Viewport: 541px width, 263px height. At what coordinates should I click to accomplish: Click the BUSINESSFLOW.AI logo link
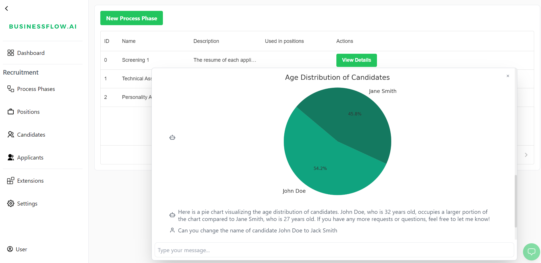43,27
